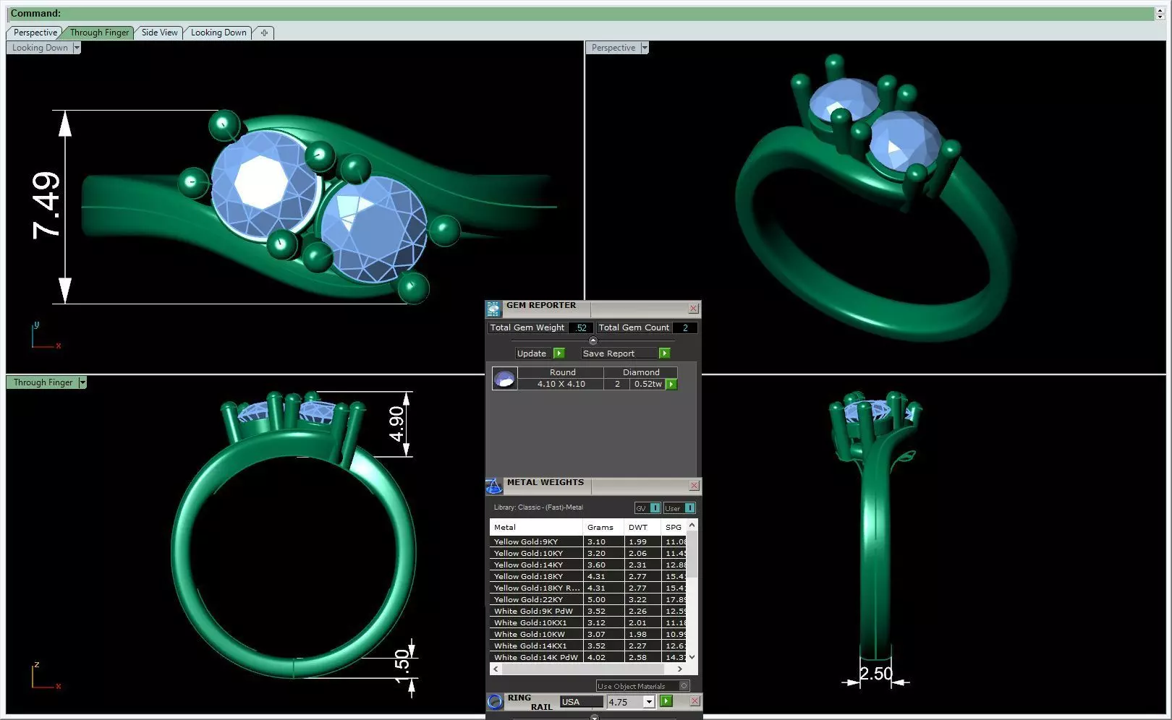Click the Through Finger viewport title
This screenshot has width=1172, height=720.
coord(43,382)
